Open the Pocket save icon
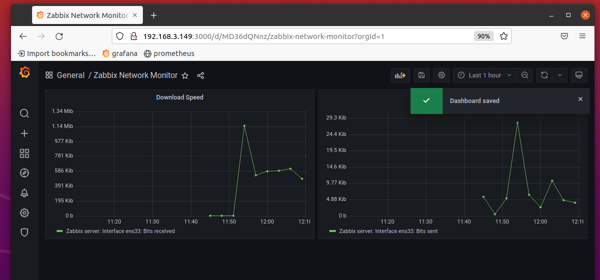 564,36
